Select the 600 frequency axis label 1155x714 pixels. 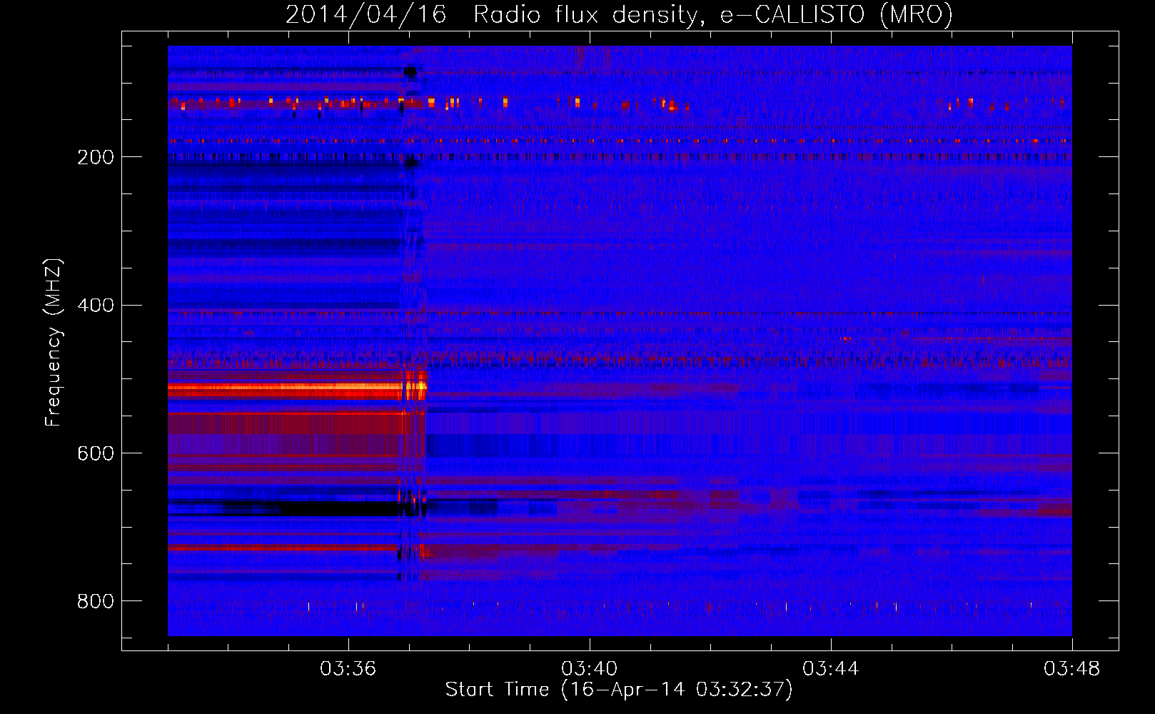point(95,454)
